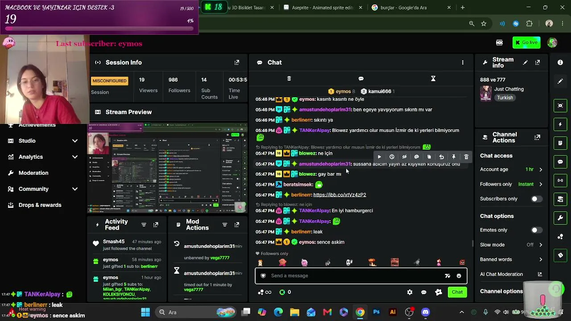Image resolution: width=571 pixels, height=321 pixels.
Task: Click berlinerr in the Activity Feed
Action: [149, 267]
